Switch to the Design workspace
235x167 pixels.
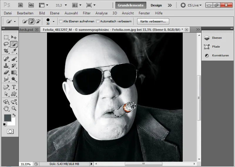(x=156, y=5)
